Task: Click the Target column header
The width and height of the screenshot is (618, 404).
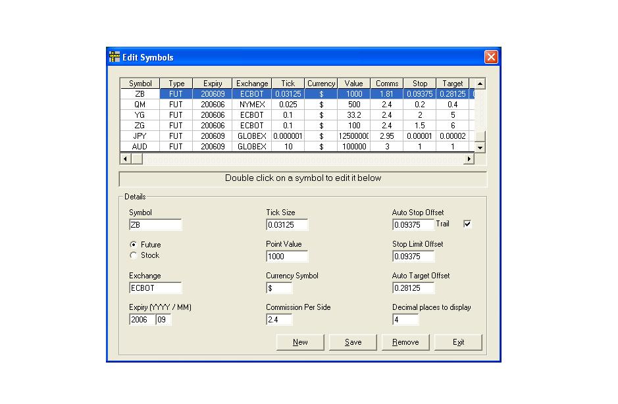Action: click(452, 84)
